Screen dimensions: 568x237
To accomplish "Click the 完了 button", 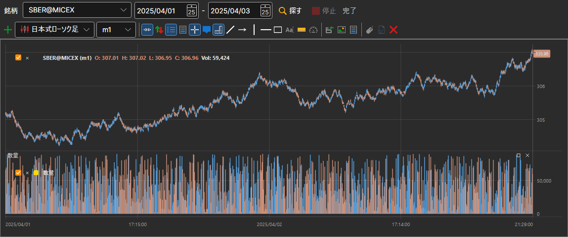I will coord(350,10).
